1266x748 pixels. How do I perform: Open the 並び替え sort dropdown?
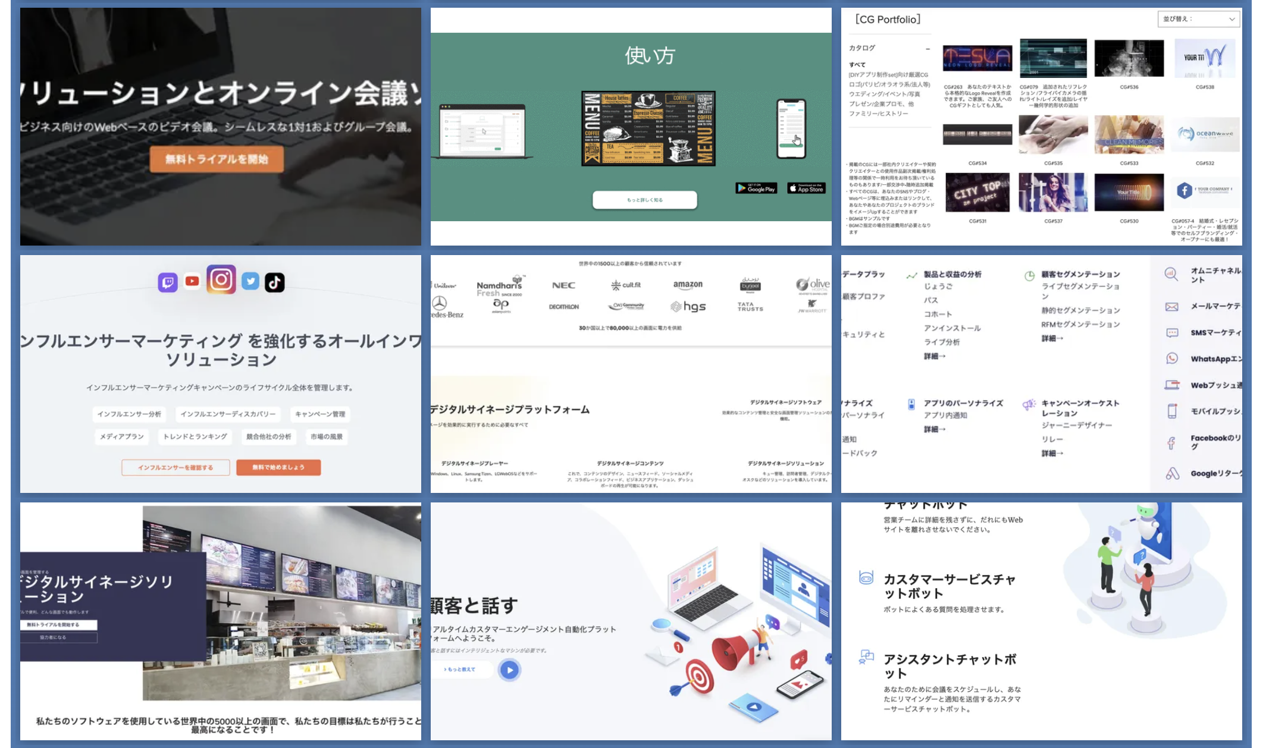tap(1199, 19)
